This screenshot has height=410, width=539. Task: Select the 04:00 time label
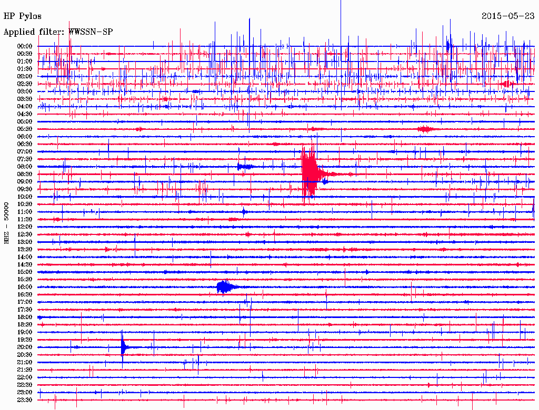click(25, 107)
